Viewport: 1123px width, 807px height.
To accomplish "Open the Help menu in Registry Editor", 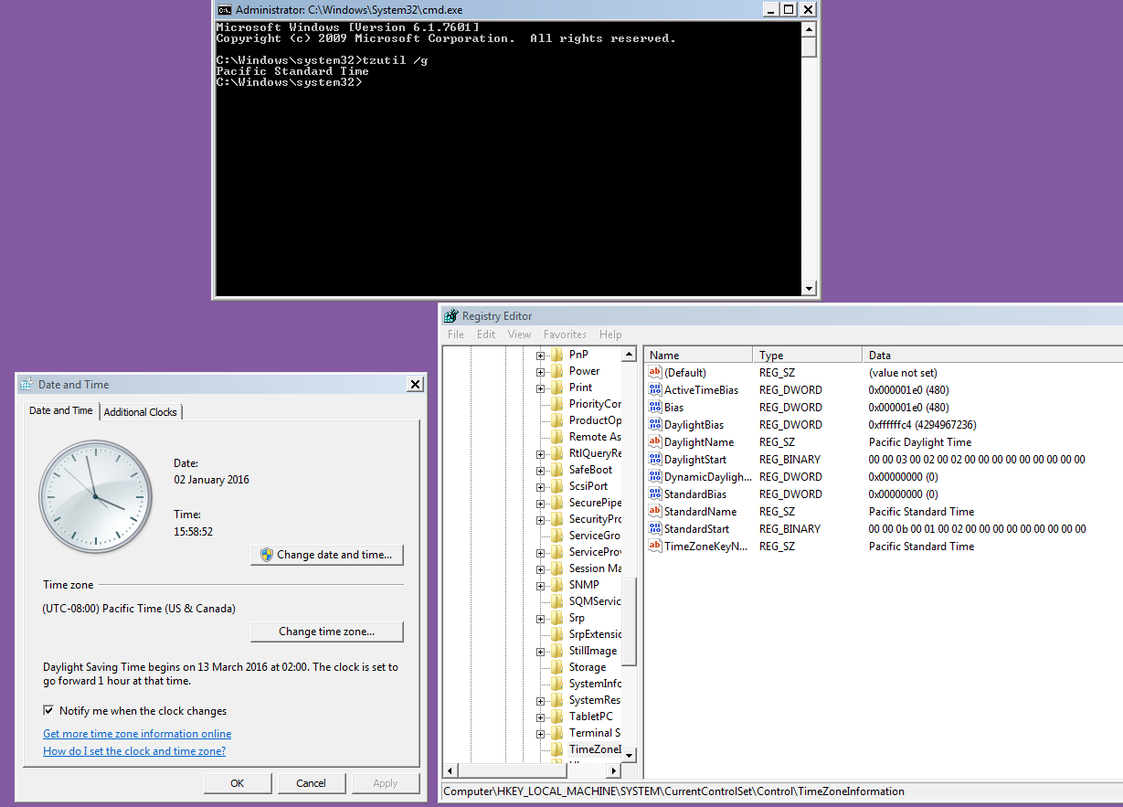I will [x=610, y=334].
